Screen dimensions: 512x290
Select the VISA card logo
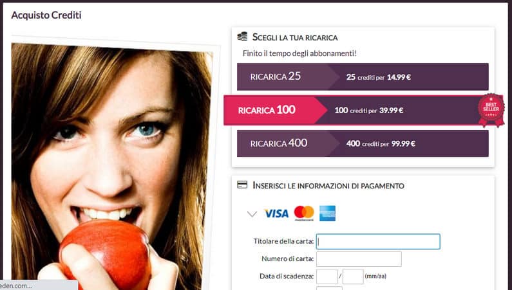276,213
